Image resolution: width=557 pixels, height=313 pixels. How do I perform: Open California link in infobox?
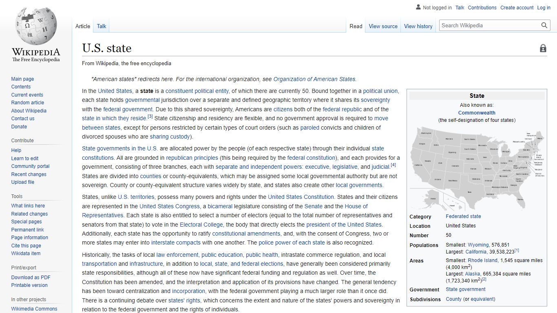(476, 252)
